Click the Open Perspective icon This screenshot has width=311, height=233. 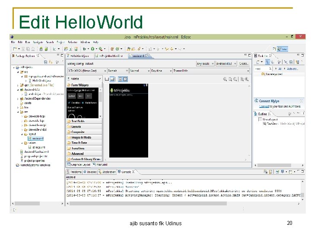click(274, 49)
